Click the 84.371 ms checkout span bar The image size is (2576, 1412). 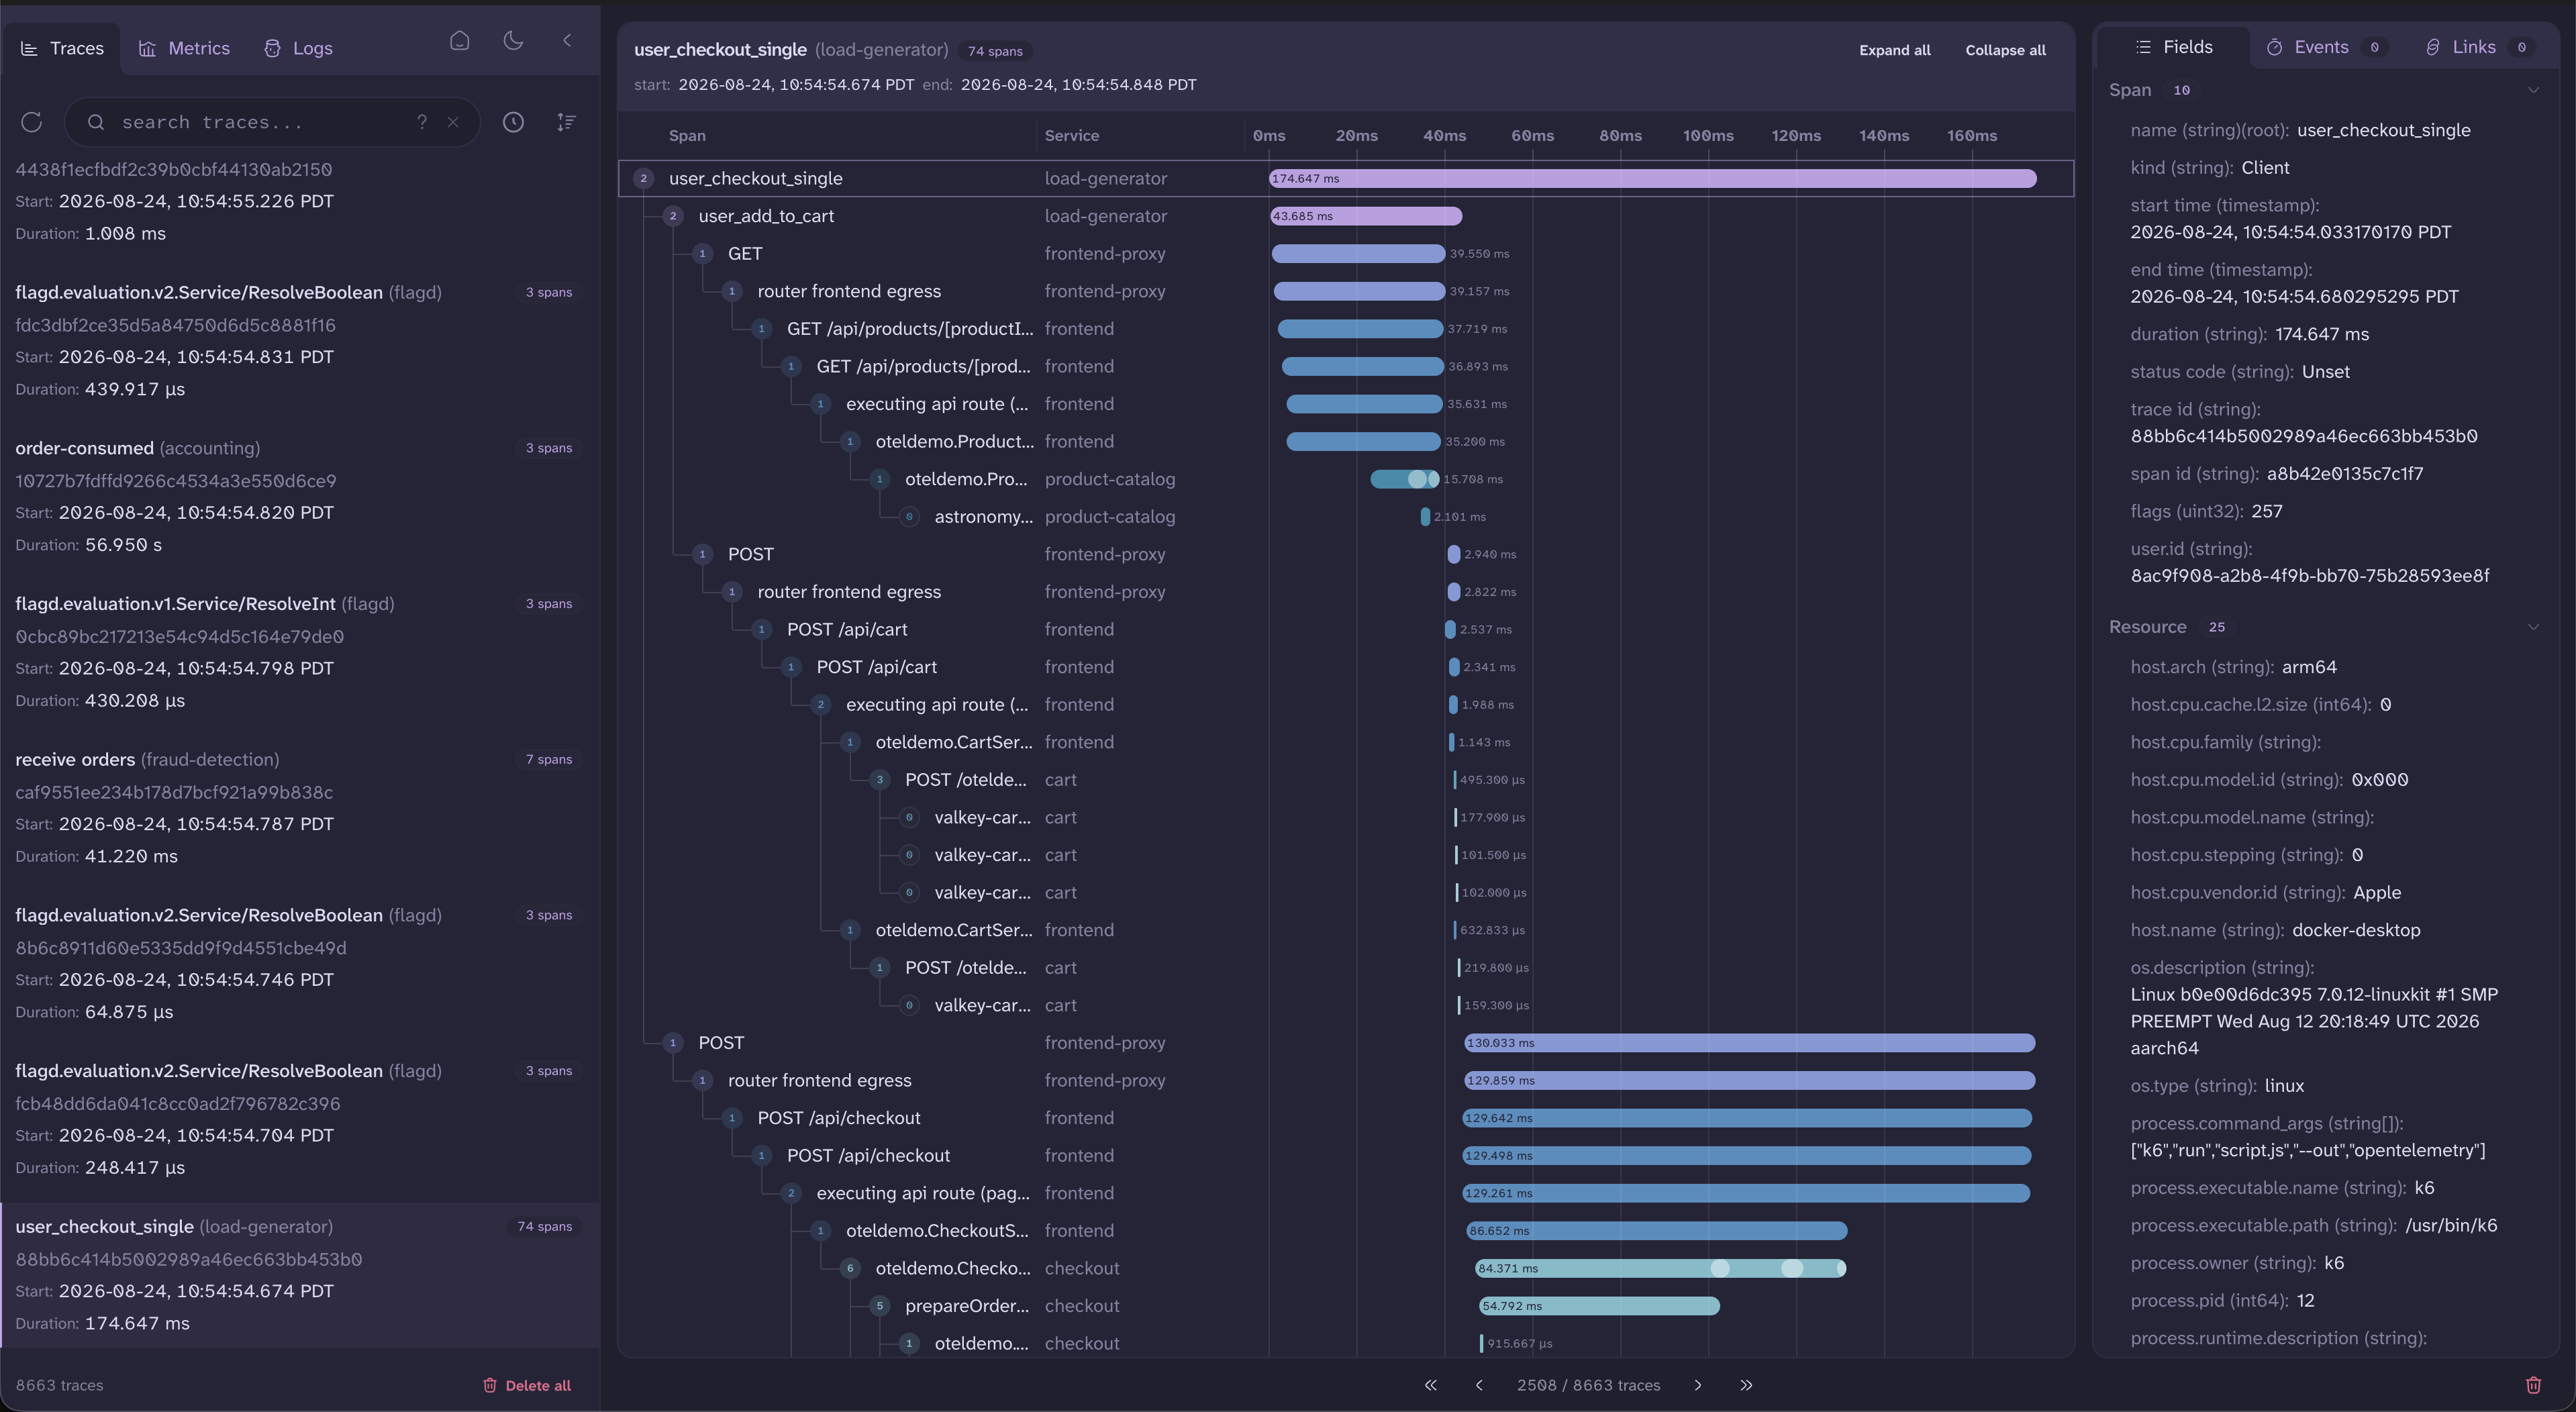[1660, 1268]
